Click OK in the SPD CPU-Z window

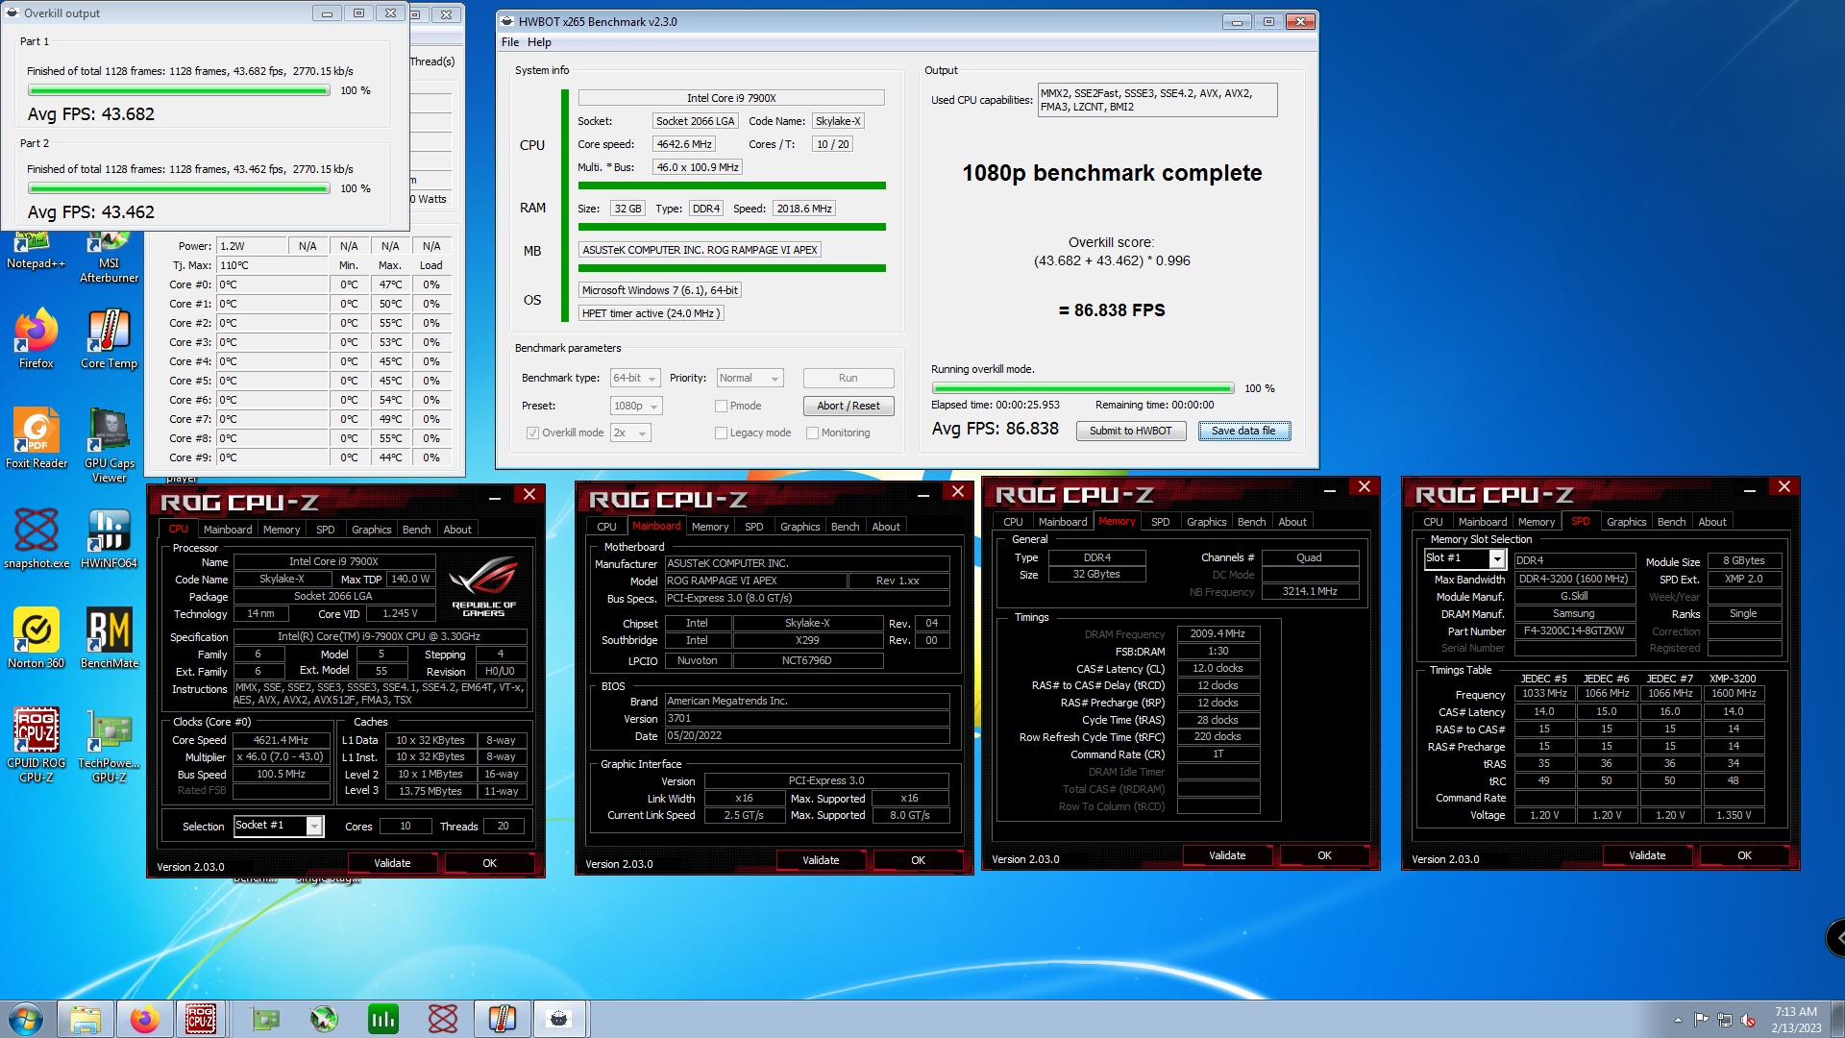click(1744, 855)
